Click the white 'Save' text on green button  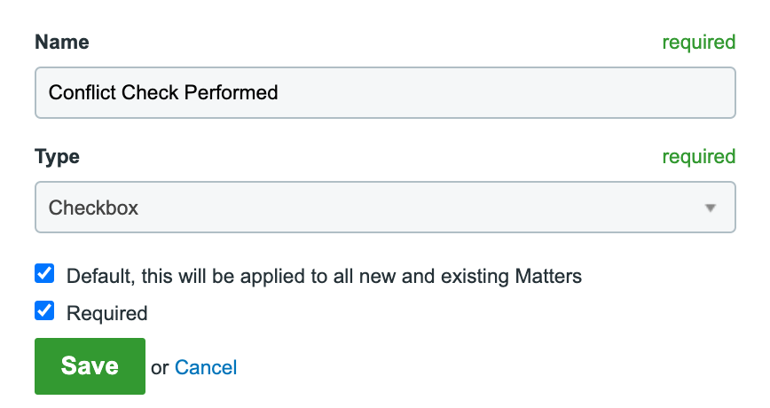click(x=90, y=366)
